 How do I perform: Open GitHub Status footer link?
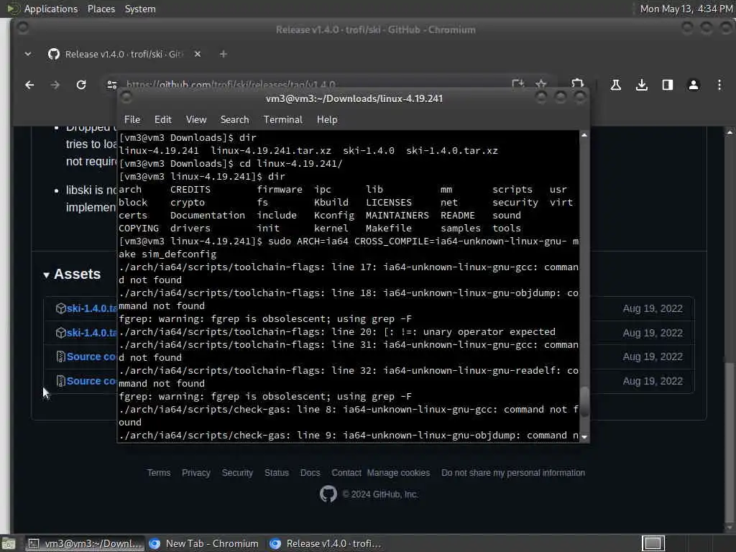(x=277, y=473)
